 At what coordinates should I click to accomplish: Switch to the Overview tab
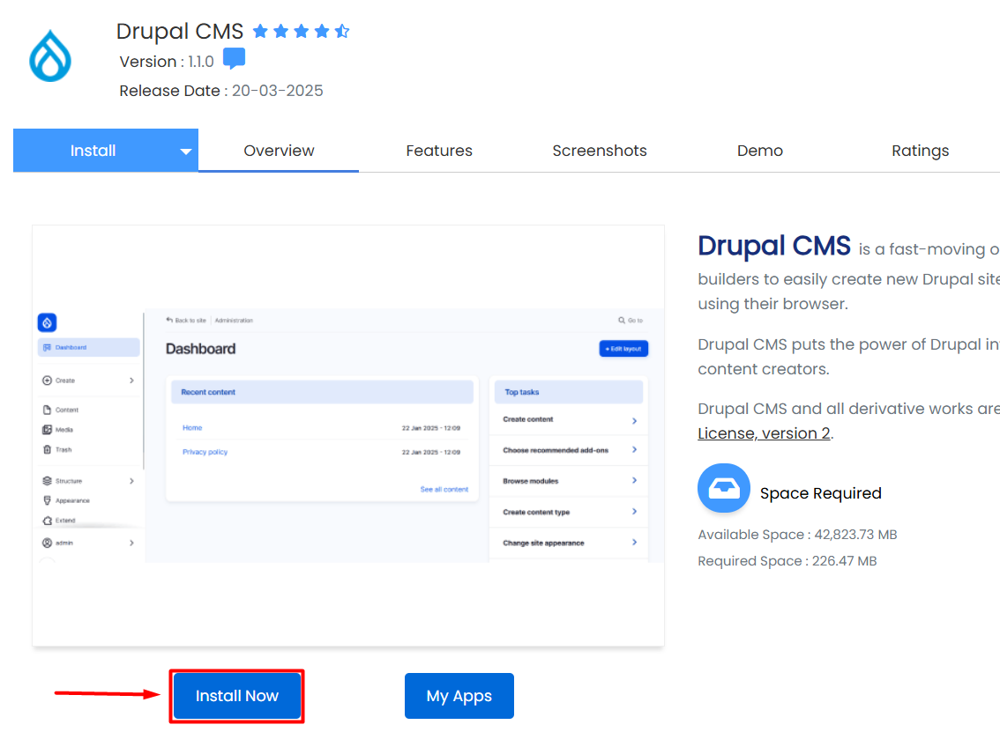[279, 151]
